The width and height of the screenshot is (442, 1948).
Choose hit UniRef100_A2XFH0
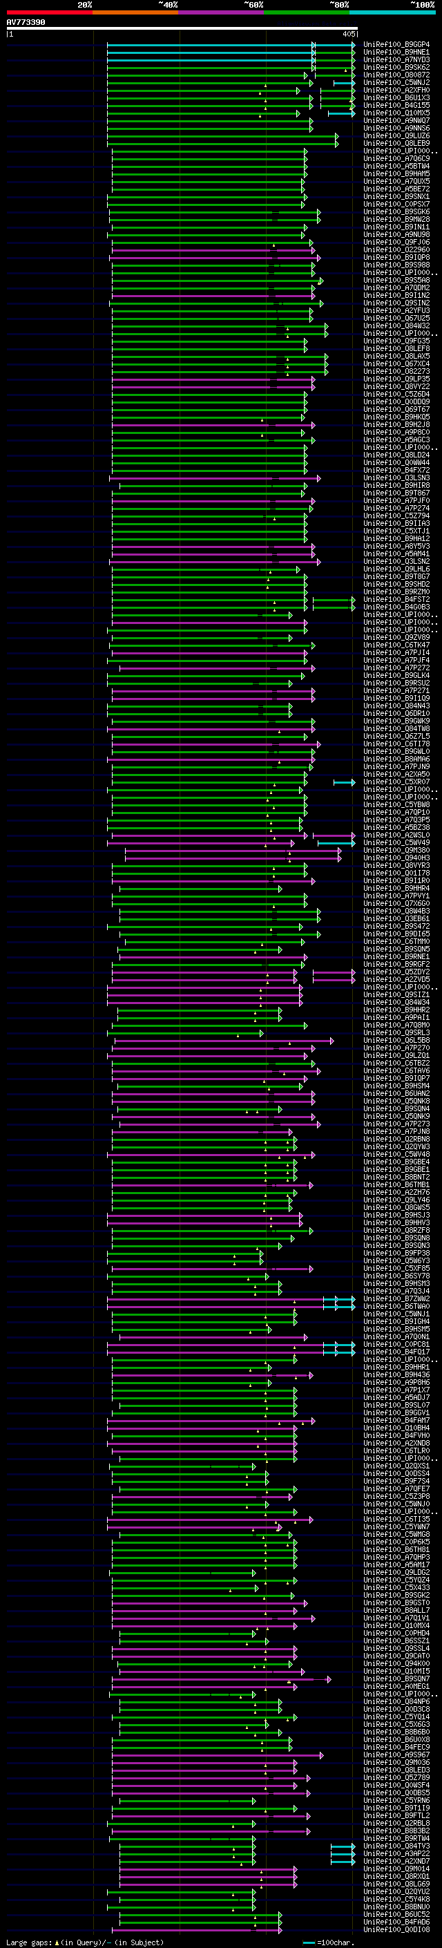[x=396, y=90]
